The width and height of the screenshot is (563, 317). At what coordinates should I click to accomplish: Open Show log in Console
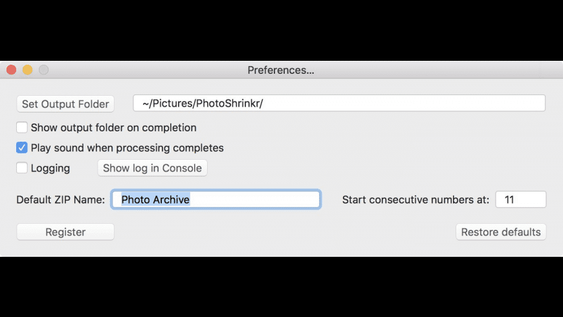[x=152, y=168]
